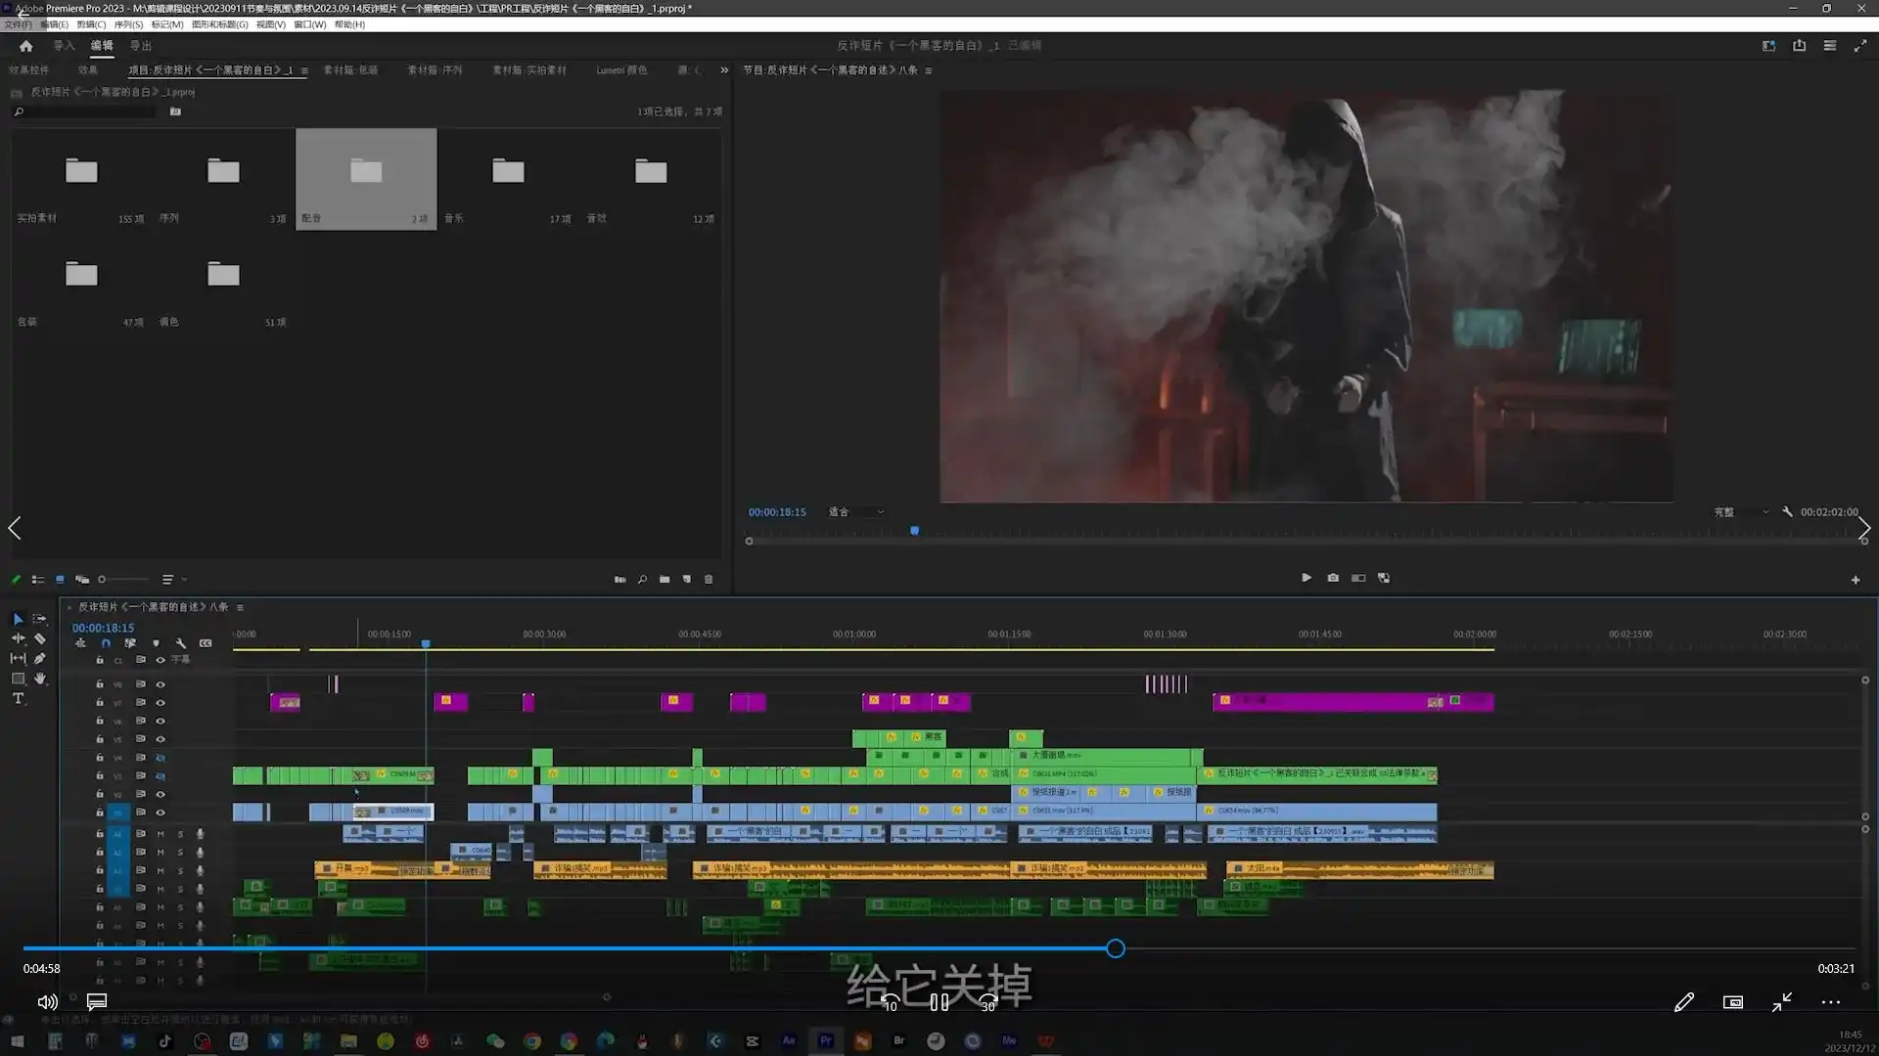Select the Hand tool
The width and height of the screenshot is (1879, 1056).
pyautogui.click(x=40, y=678)
